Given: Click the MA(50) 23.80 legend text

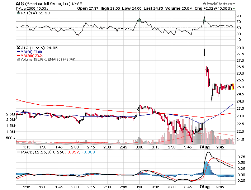Looking at the screenshot, I should pos(31,52).
